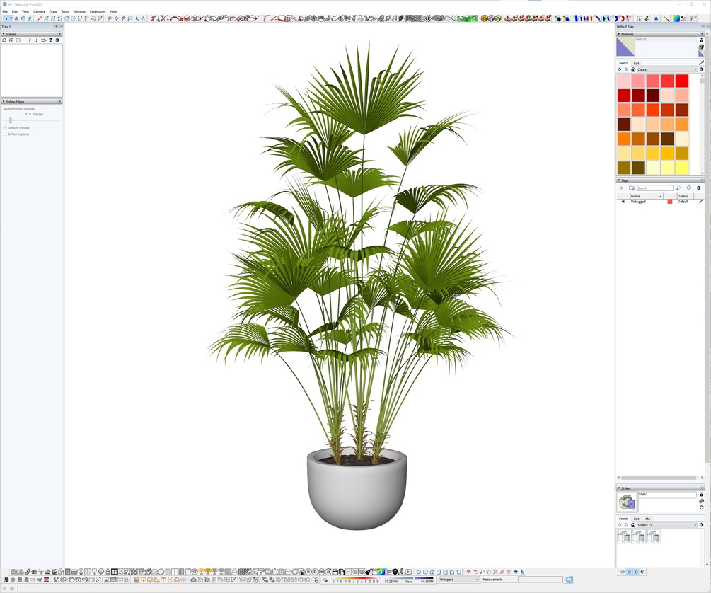711x593 pixels.
Task: Click the Update Scene refresh icon
Action: tap(4, 40)
